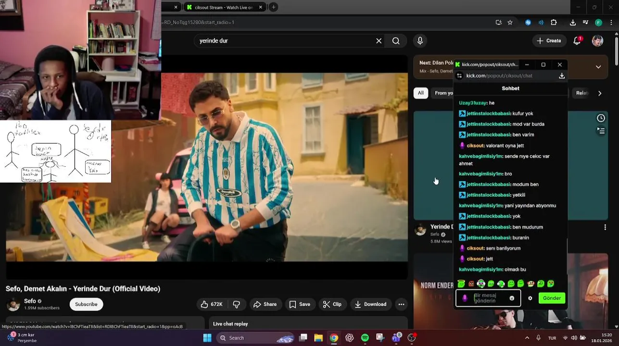Open Windows Start menu
619x346 pixels.
click(x=207, y=338)
